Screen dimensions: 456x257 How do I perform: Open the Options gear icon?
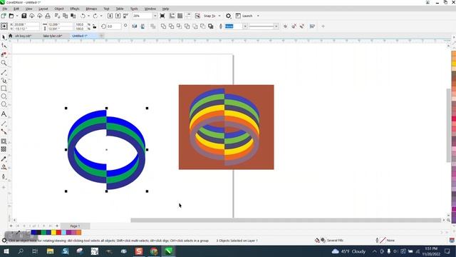pos(229,16)
